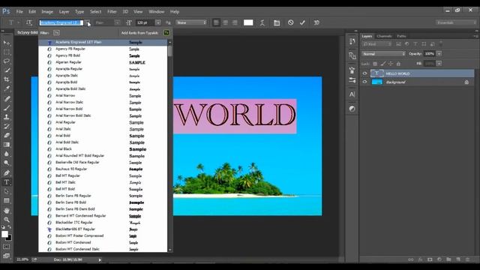Toggle text orientation in options bar
This screenshot has width=480, height=270.
coord(29,22)
